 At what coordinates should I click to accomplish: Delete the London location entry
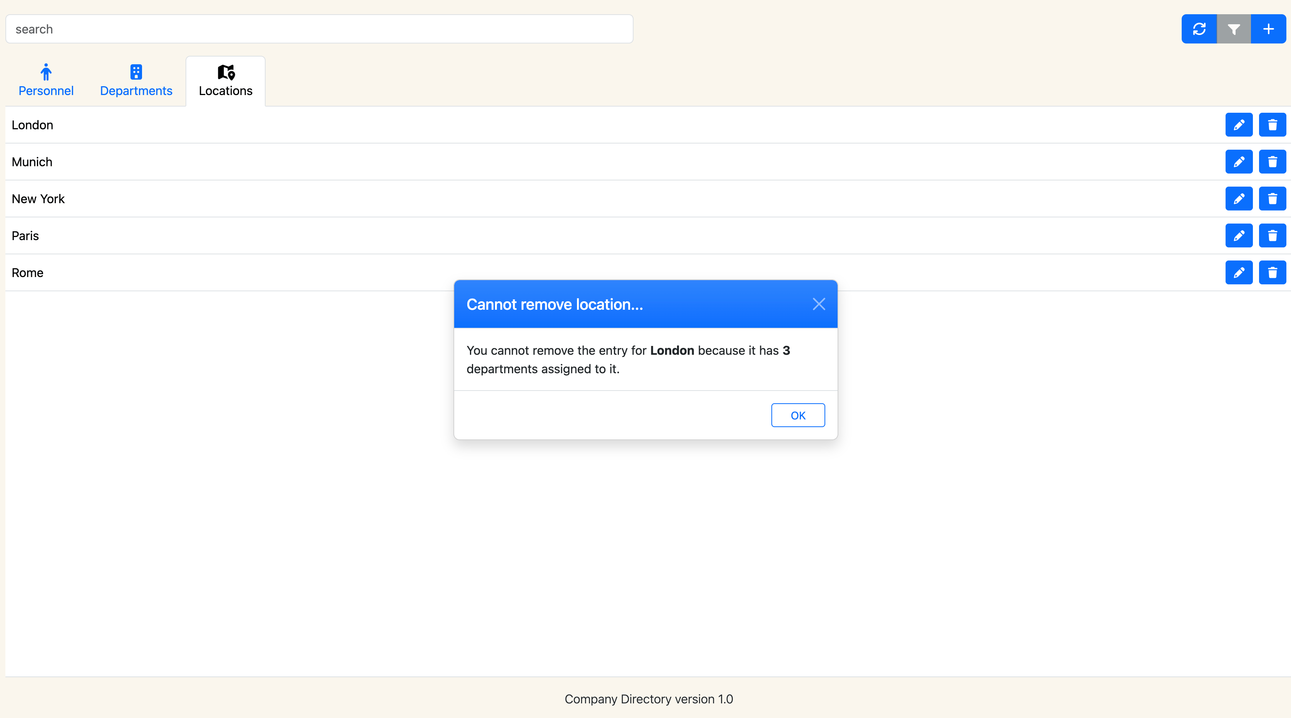[1272, 125]
